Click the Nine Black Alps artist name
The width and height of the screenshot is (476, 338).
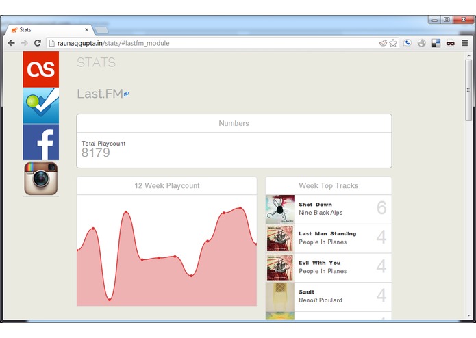coord(321,213)
